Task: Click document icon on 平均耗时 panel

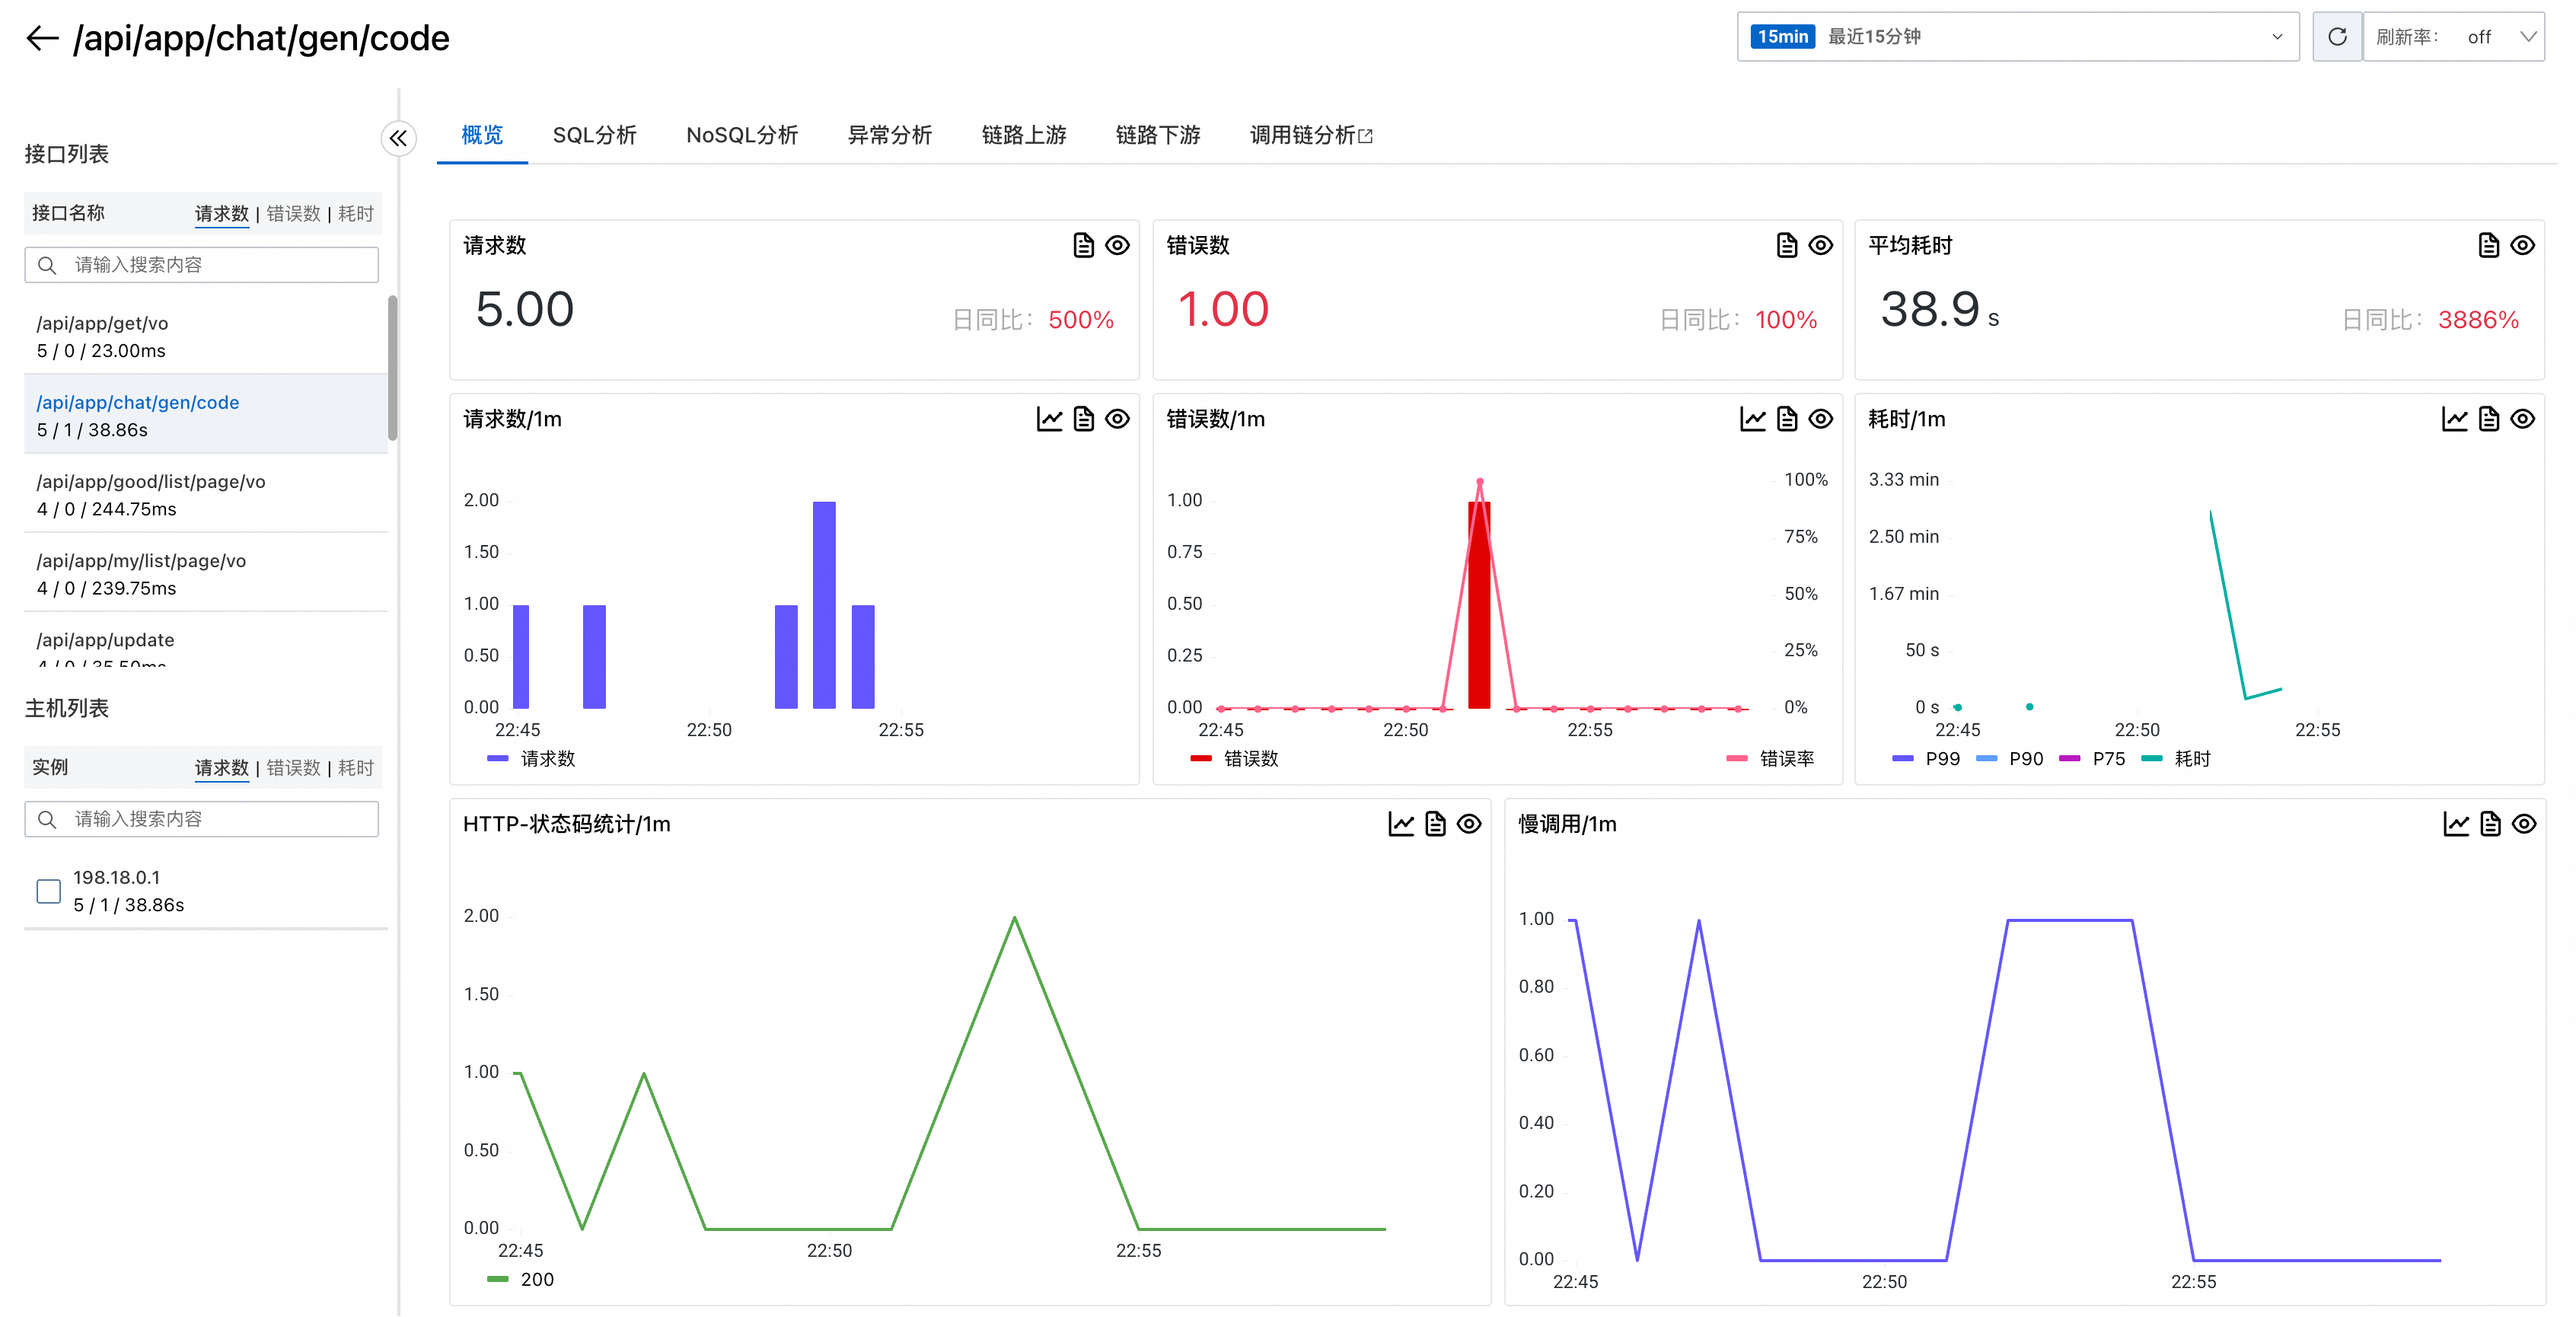Action: (x=2488, y=245)
